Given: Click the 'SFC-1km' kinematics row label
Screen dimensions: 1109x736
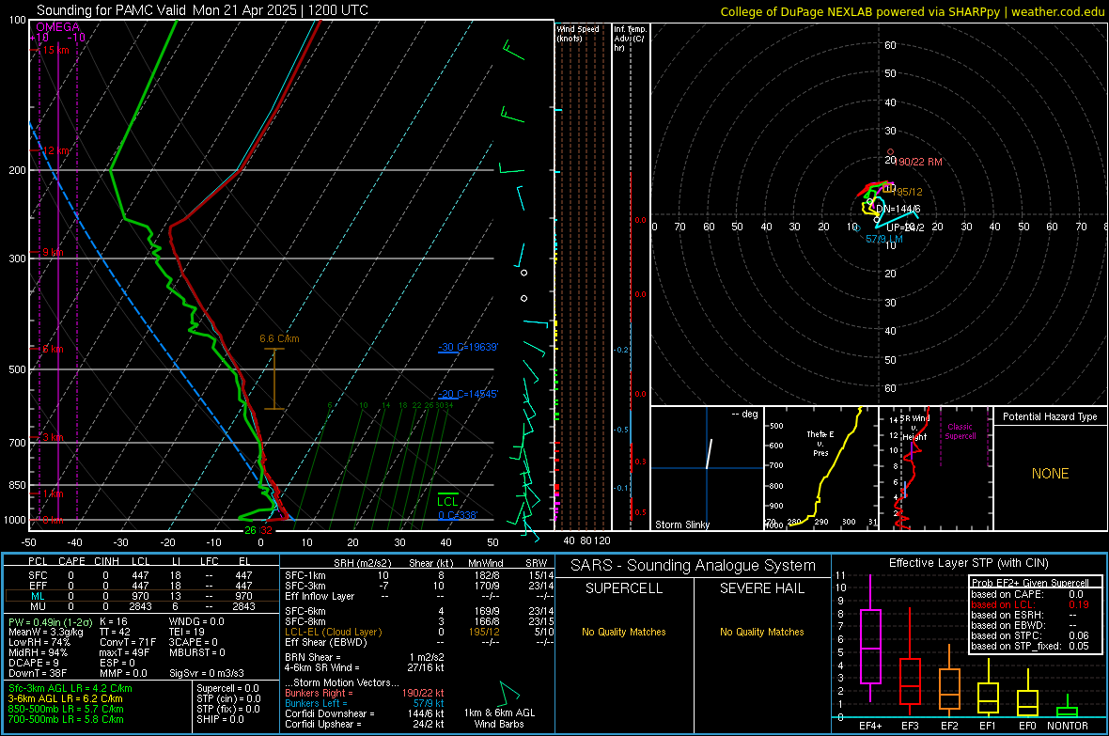Looking at the screenshot, I should 305,575.
